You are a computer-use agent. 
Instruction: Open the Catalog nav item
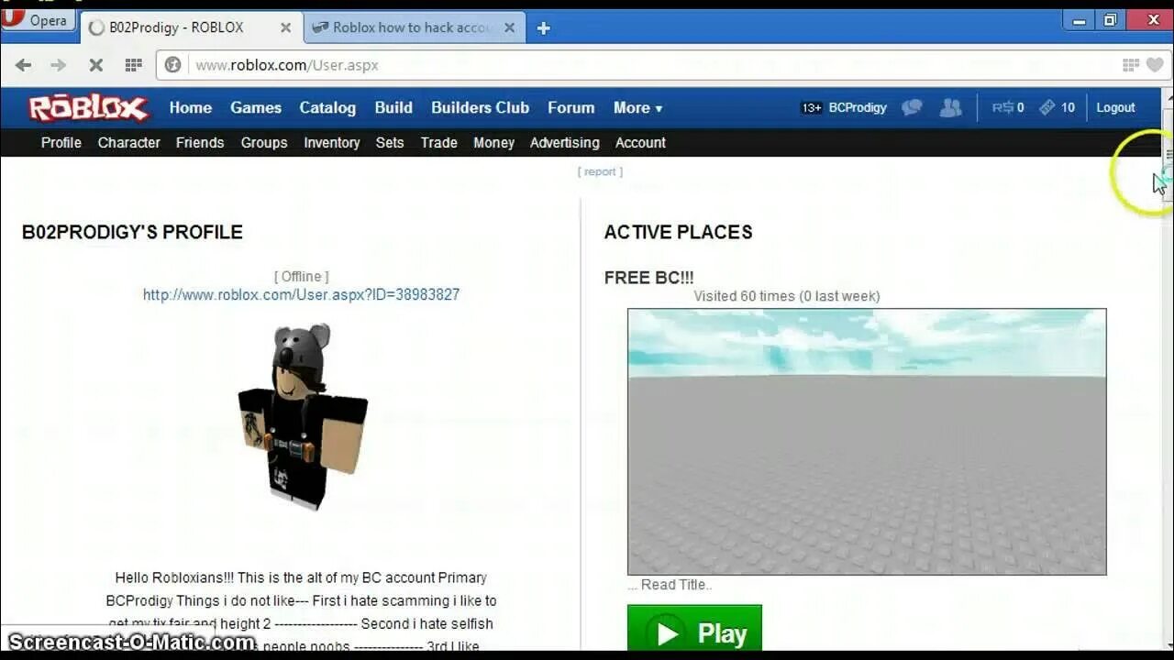(327, 107)
